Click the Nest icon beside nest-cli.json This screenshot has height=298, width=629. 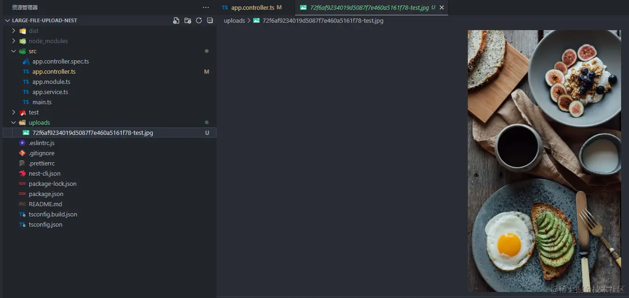[22, 173]
